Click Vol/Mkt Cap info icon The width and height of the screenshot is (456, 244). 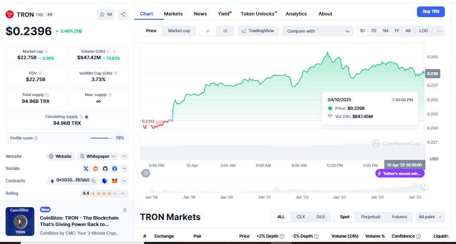point(116,73)
